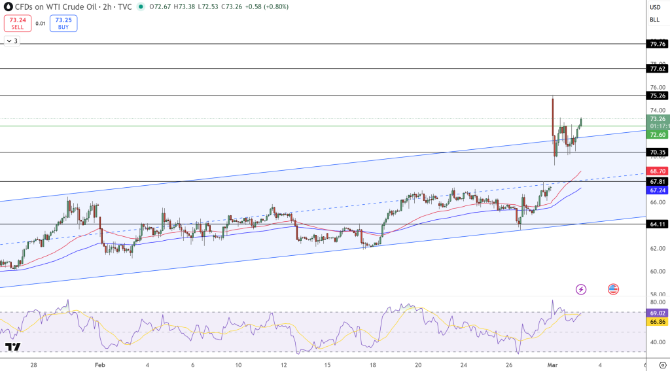670x371 pixels.
Task: Select the 70.35 price level label
Action: click(657, 152)
